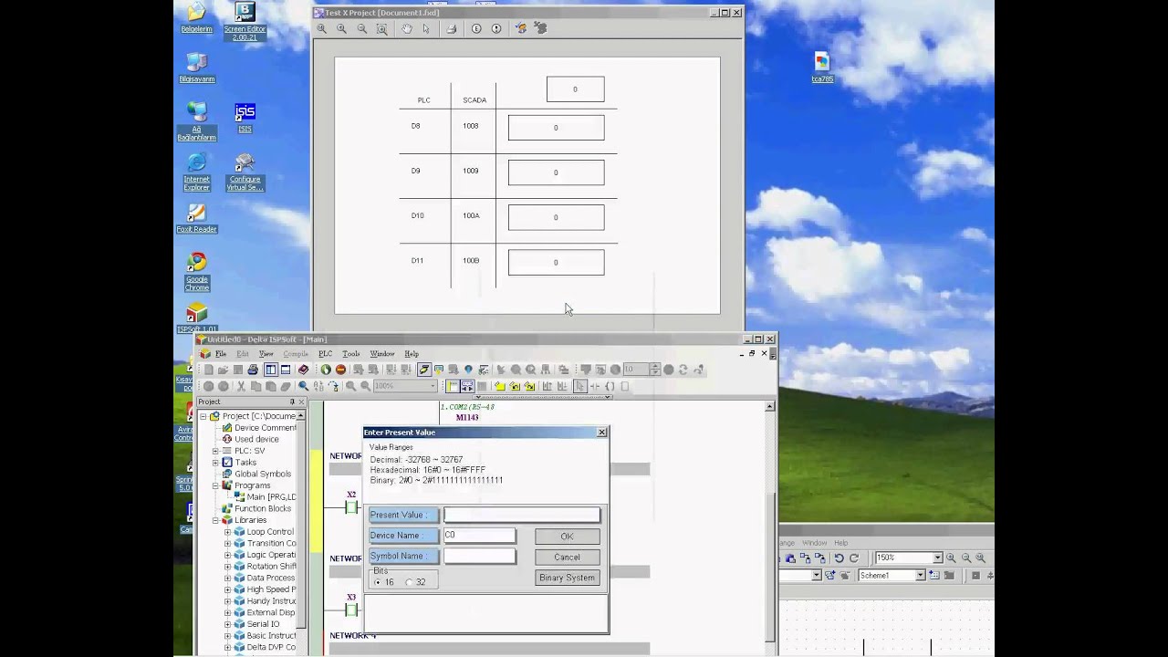The image size is (1168, 657).
Task: Click the New file icon in ISPSoft toolbar
Action: coord(208,370)
